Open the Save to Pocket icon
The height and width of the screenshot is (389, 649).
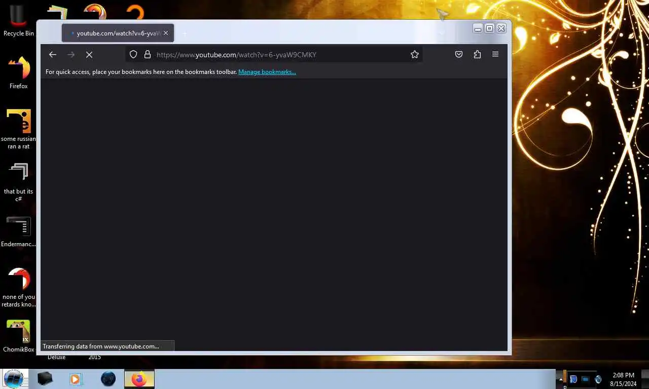pos(459,55)
